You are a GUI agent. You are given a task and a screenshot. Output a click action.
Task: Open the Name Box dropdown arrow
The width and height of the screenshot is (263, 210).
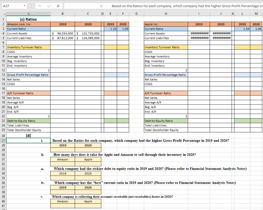pos(24,6)
